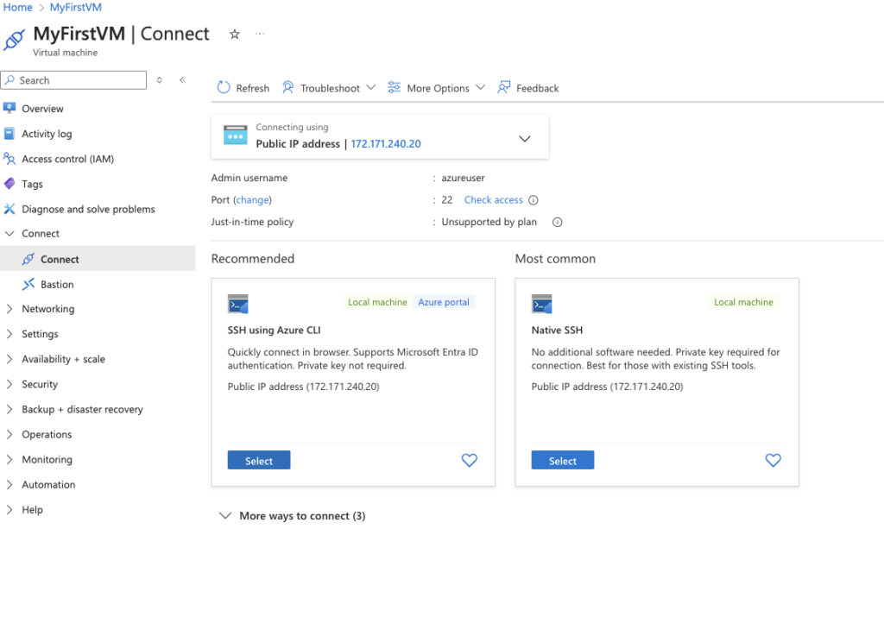Click the Azure portal tag label
Screen dimensions: 884x642
444,302
